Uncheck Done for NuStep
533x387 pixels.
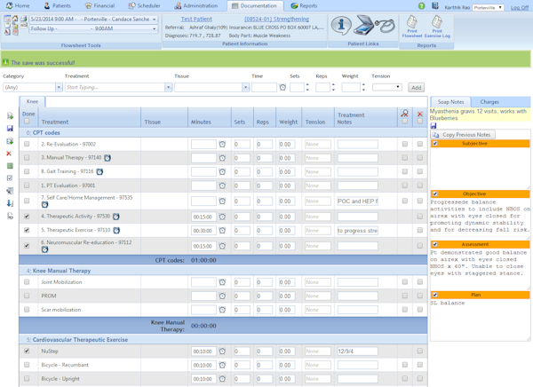pyautogui.click(x=27, y=351)
